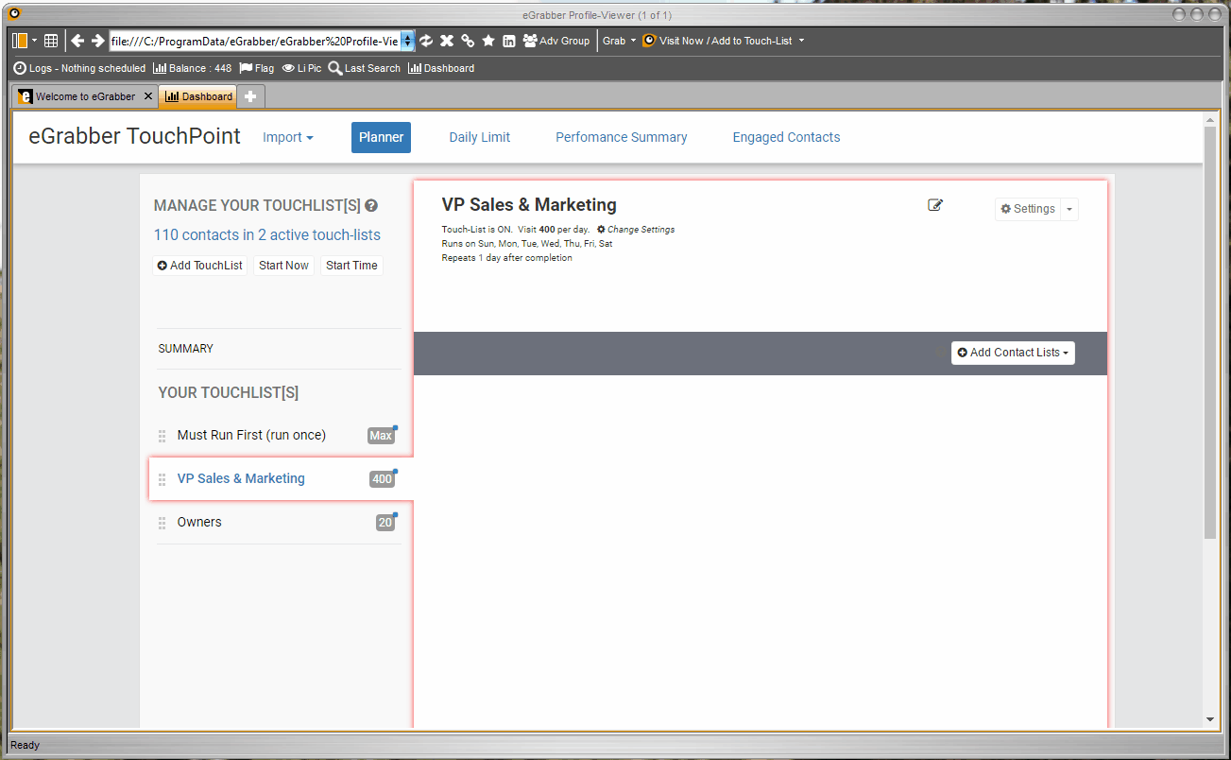Check Balance : 448 in toolbar

point(192,68)
